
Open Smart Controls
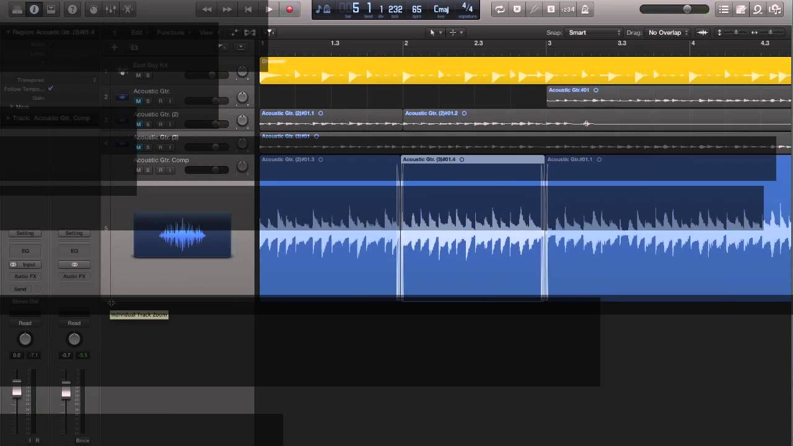pos(94,9)
